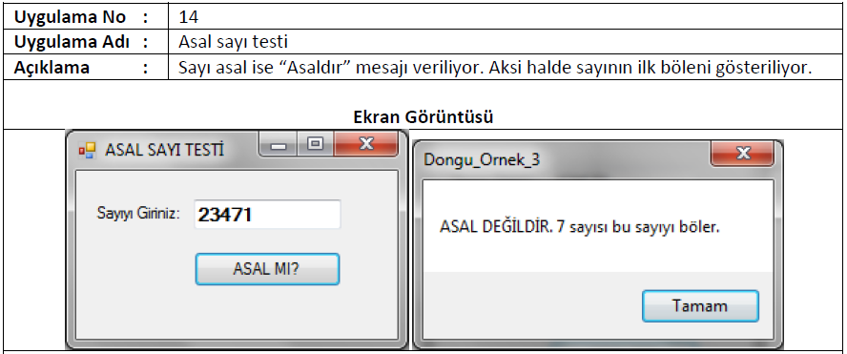Viewport: 847px width, 354px height.
Task: Confirm the message with the Tamam button
Action: pyautogui.click(x=700, y=306)
